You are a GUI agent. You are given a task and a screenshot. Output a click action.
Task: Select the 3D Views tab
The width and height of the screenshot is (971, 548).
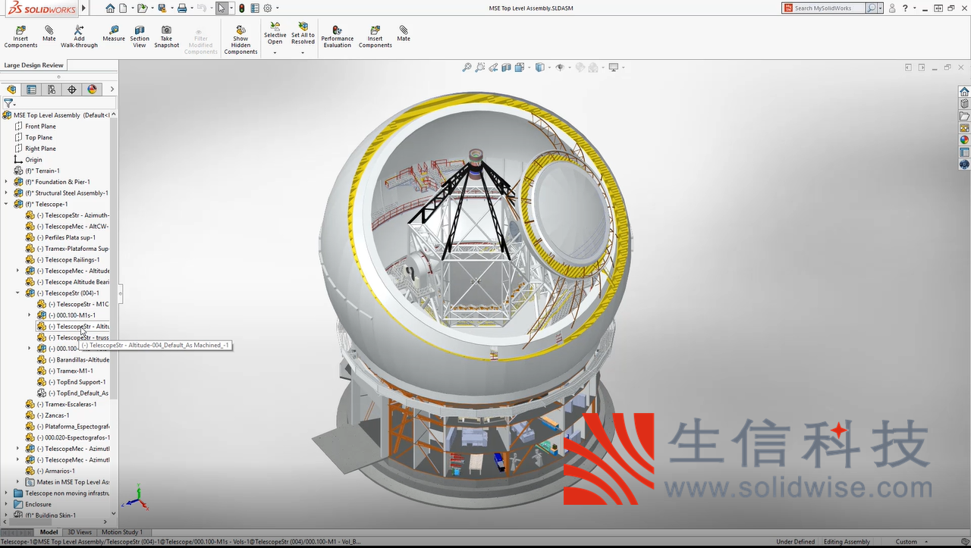click(80, 532)
